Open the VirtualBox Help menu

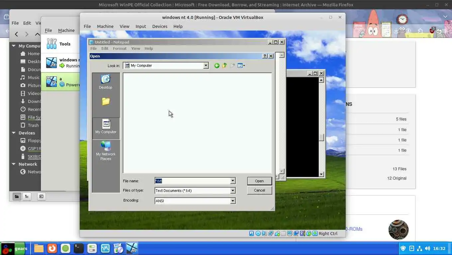coord(178,26)
